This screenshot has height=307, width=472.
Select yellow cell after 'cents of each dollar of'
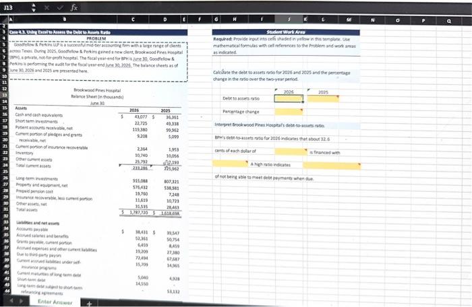tap(291, 151)
